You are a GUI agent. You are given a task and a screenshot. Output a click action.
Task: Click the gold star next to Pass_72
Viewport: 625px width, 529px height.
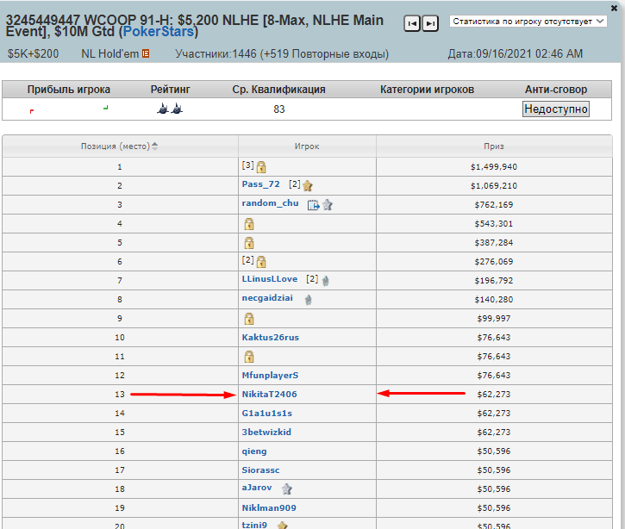pos(307,185)
